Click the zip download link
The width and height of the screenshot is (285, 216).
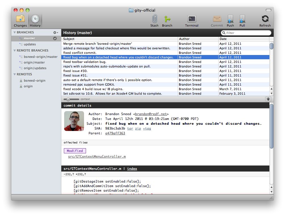pyautogui.click(x=138, y=128)
